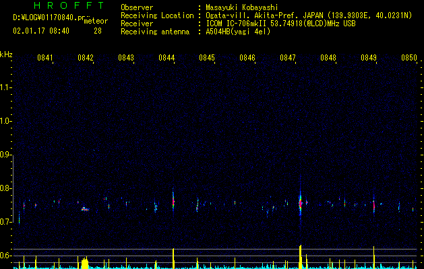Click the gray frequency range bar on left axis

point(13,189)
